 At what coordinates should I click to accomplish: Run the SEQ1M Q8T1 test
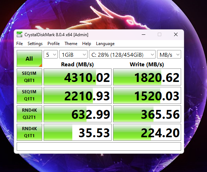[x=29, y=77]
